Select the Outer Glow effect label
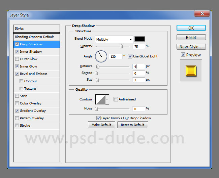219x178 pixels. coord(29,59)
